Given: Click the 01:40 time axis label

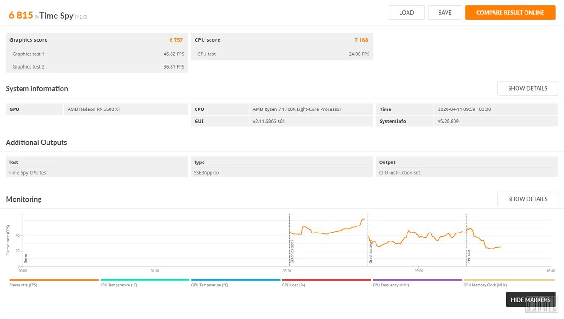Looking at the screenshot, I should [155, 271].
